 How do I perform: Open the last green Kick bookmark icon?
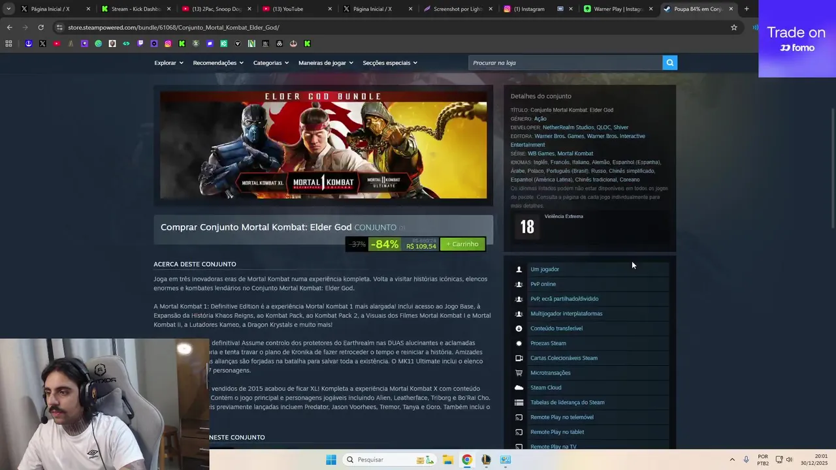[x=307, y=44]
